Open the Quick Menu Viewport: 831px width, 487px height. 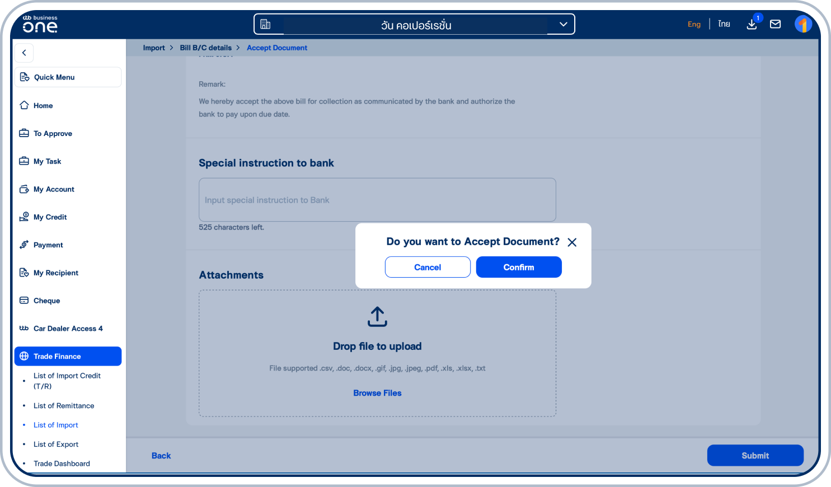(68, 77)
